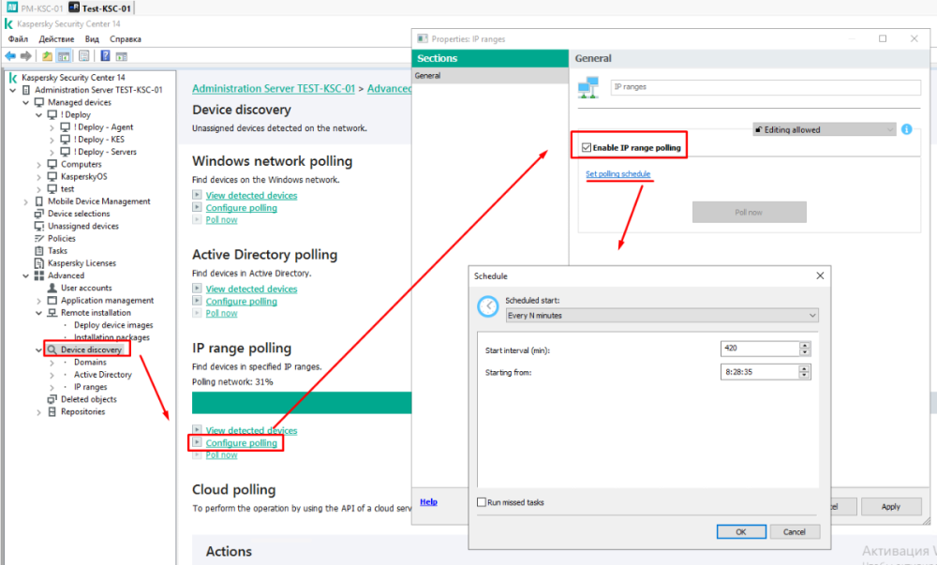
Task: Open Help via the blue question mark icon
Action: tap(105, 56)
